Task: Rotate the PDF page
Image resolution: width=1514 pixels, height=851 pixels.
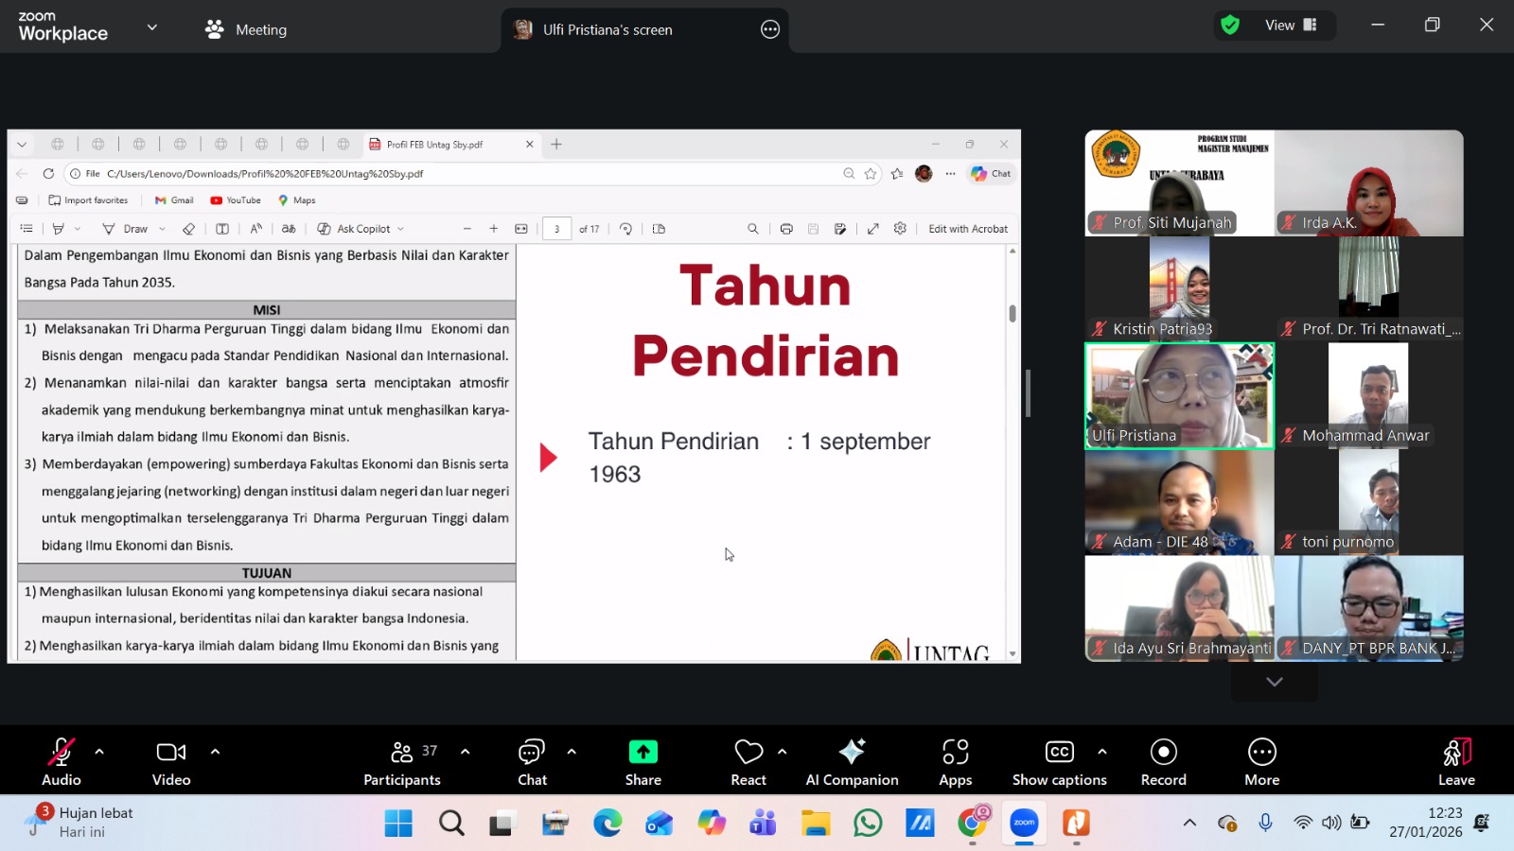Action: pos(626,228)
